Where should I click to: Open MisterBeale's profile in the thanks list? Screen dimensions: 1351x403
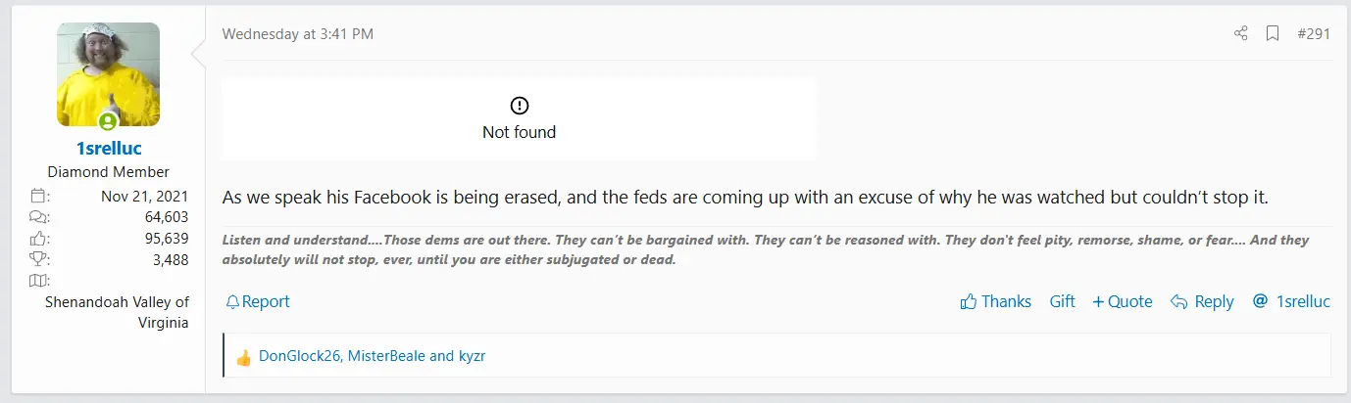pos(387,356)
